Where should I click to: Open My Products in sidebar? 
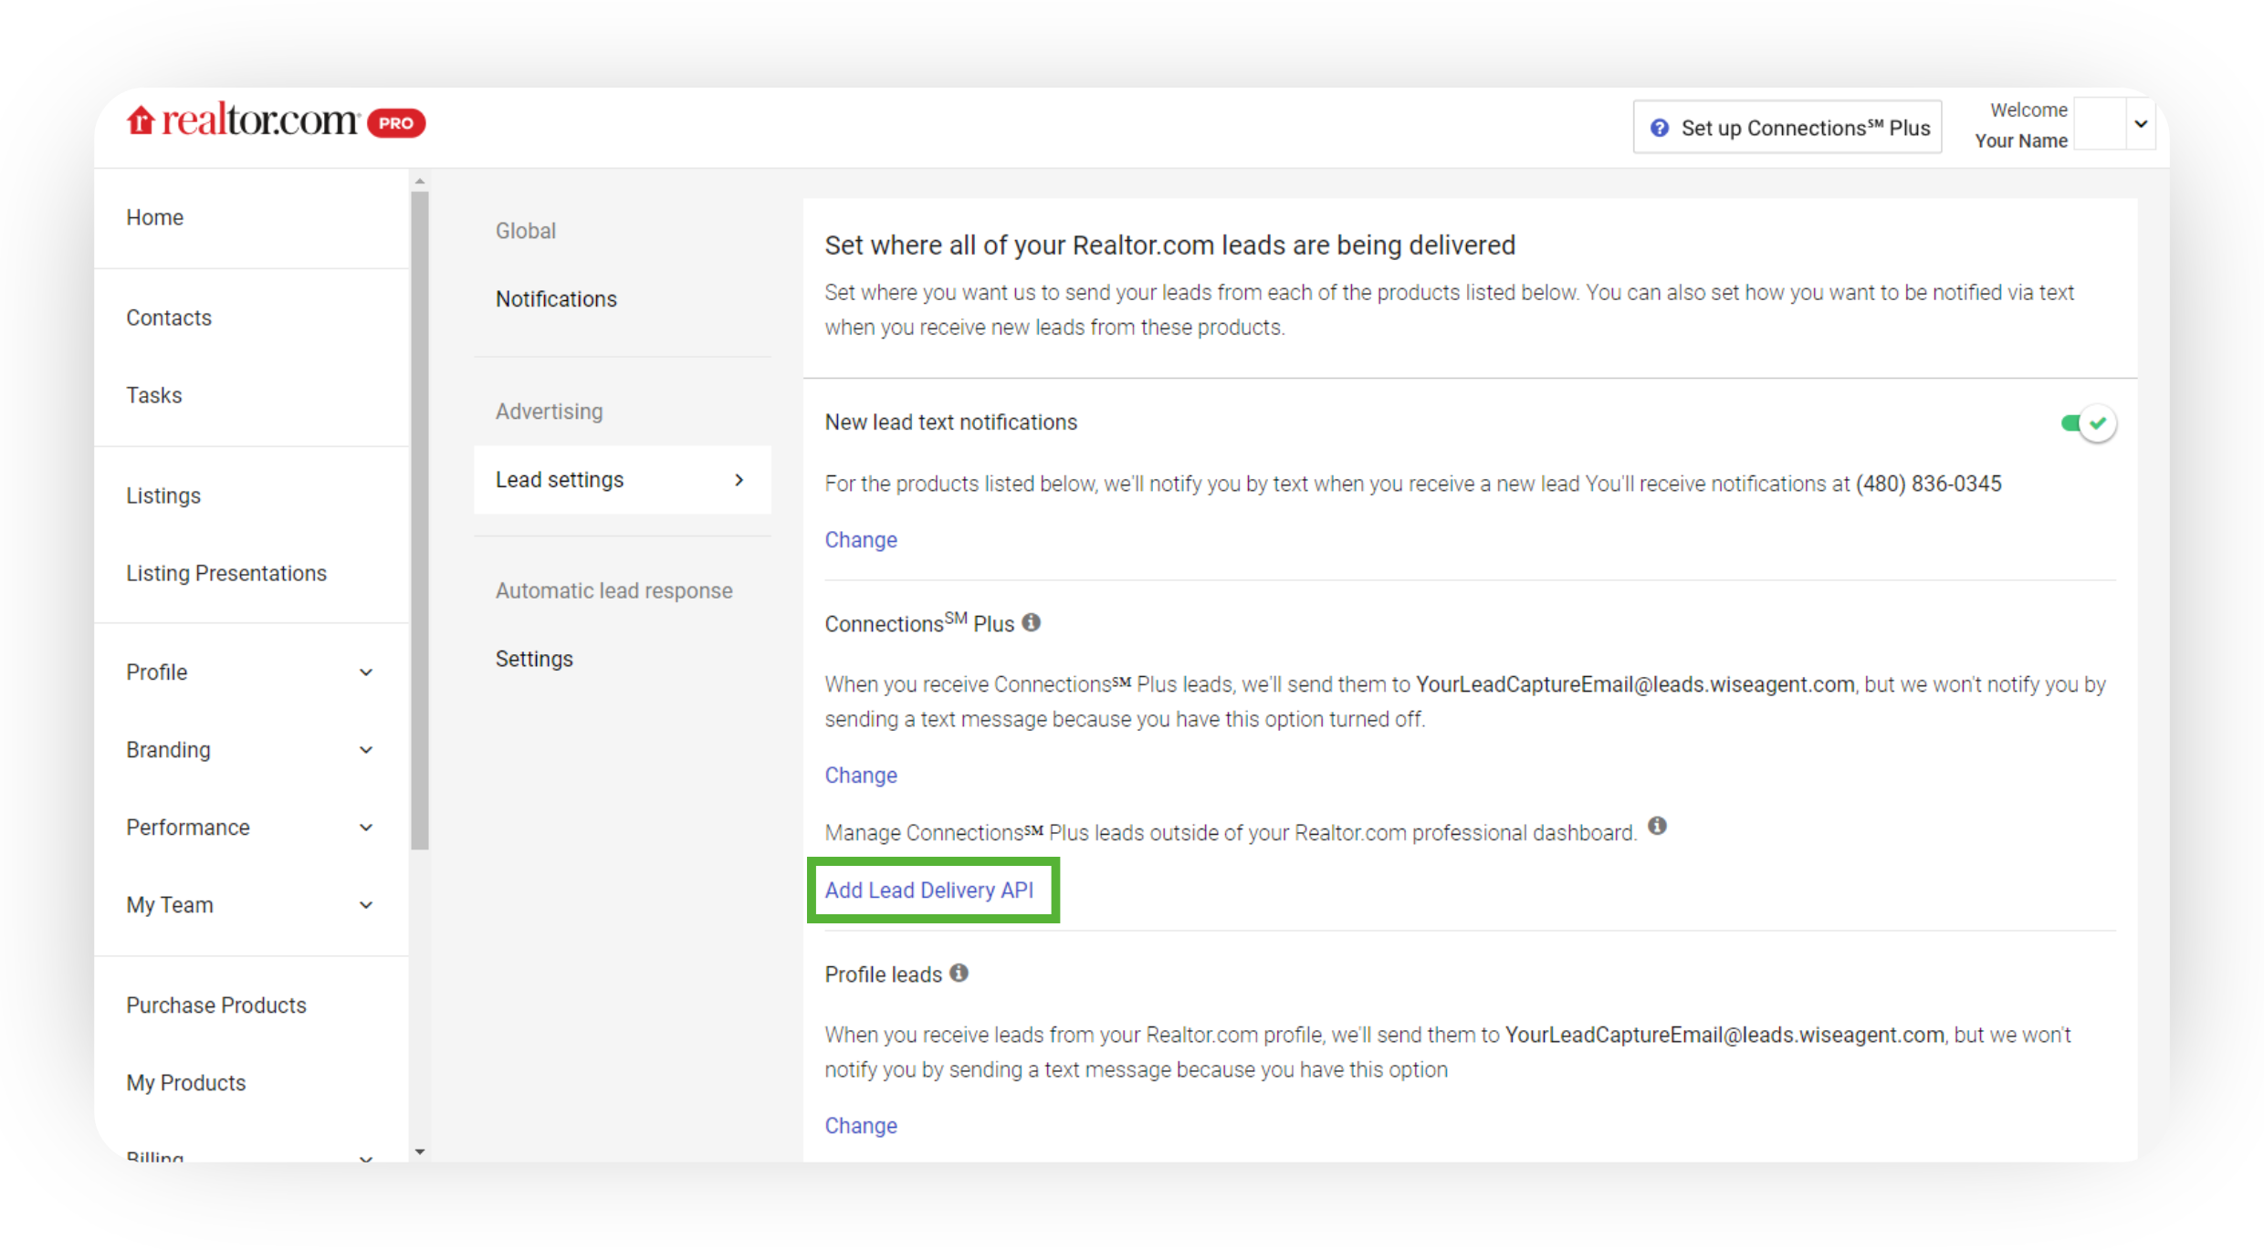point(186,1082)
